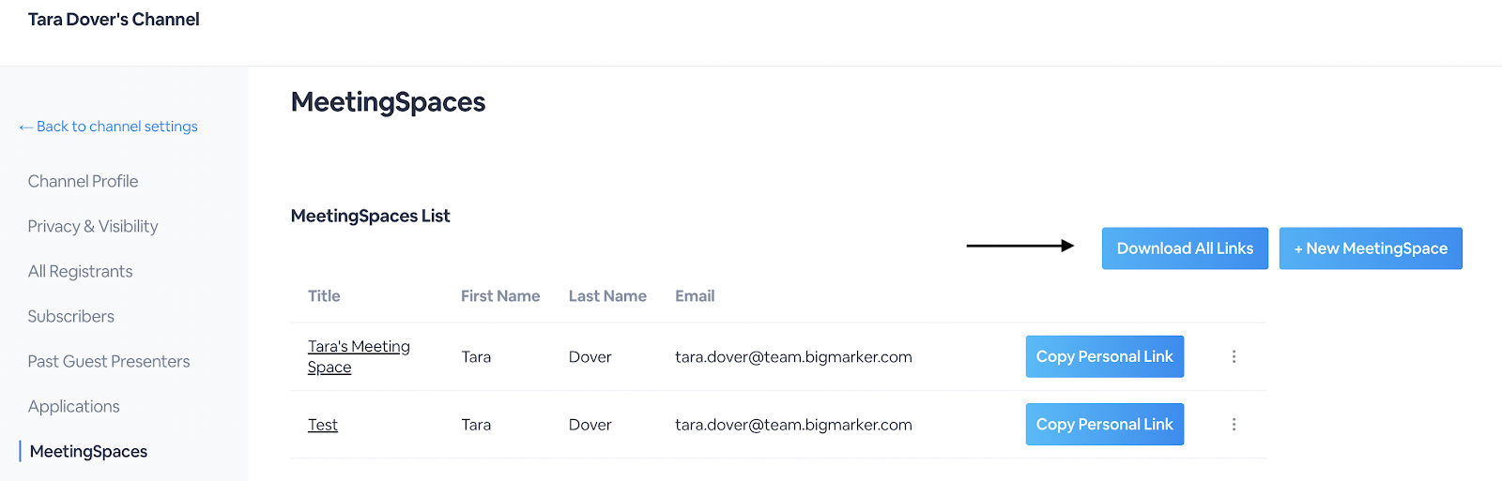Open Privacy & Visibility section

coord(93,226)
